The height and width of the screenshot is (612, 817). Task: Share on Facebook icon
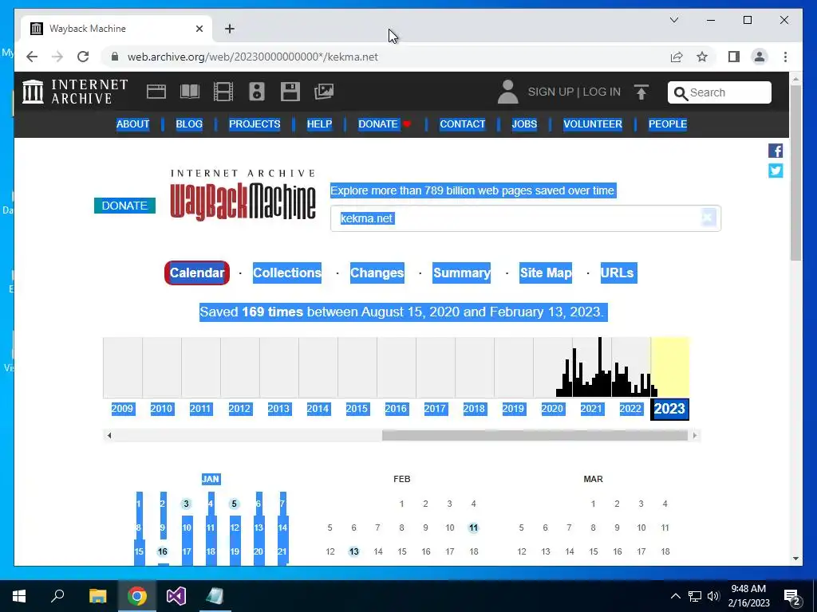[x=776, y=151]
